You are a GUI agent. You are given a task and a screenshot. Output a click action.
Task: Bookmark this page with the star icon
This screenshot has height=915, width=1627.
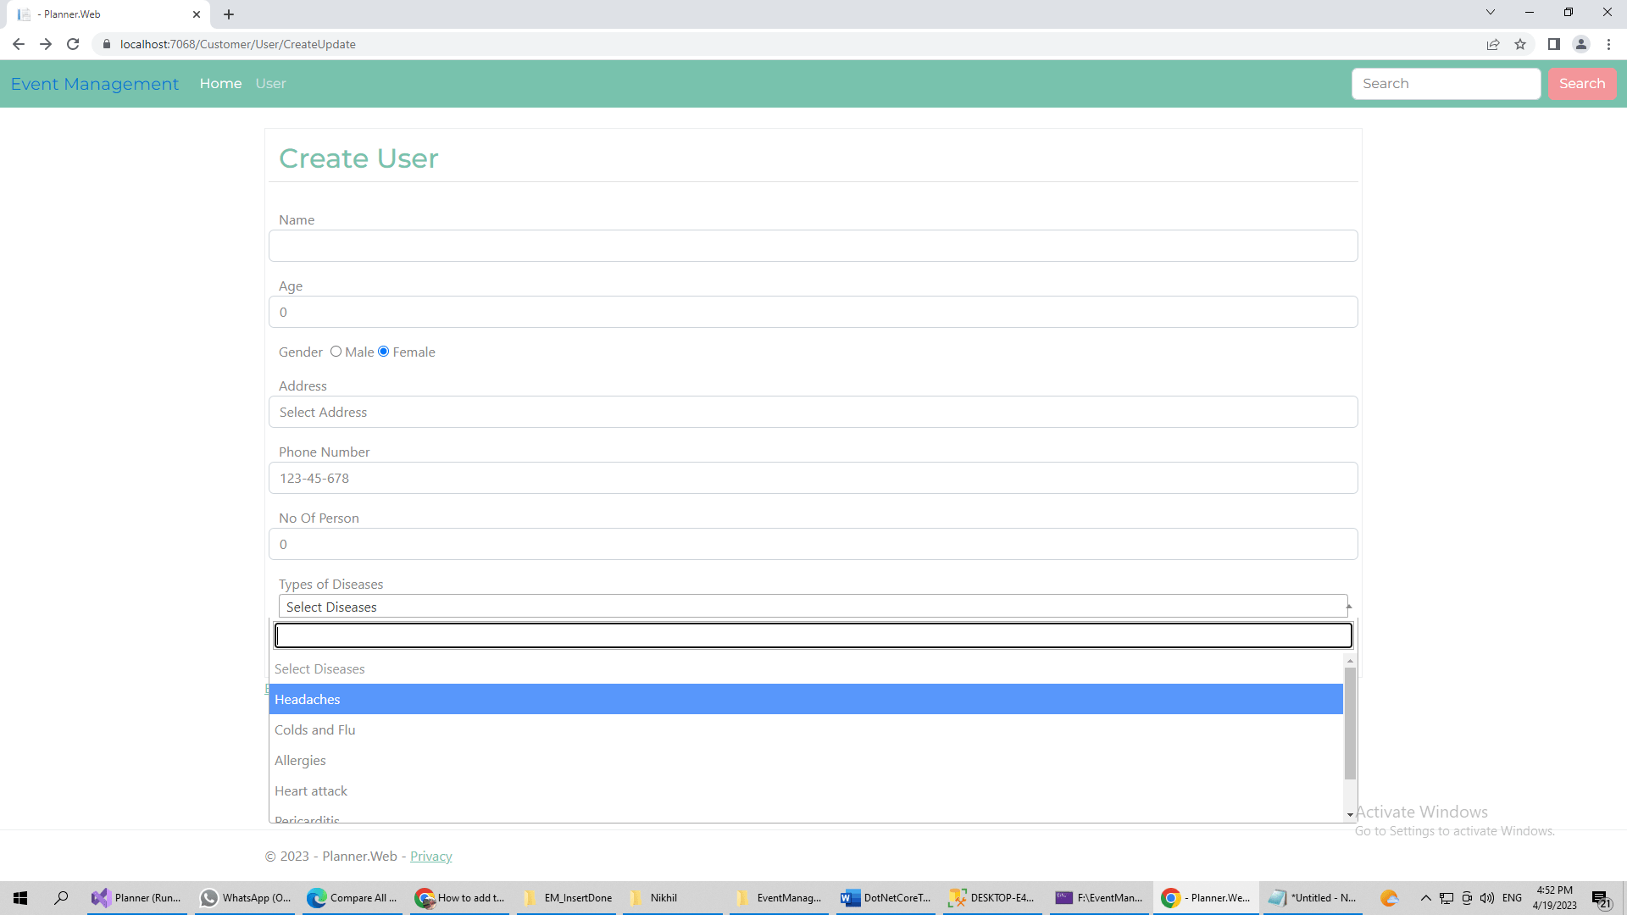coord(1520,44)
